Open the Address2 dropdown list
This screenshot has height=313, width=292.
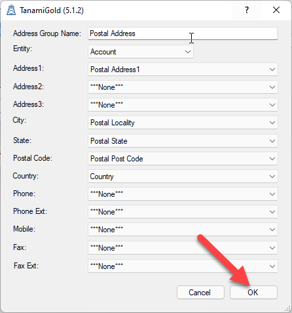click(x=183, y=87)
